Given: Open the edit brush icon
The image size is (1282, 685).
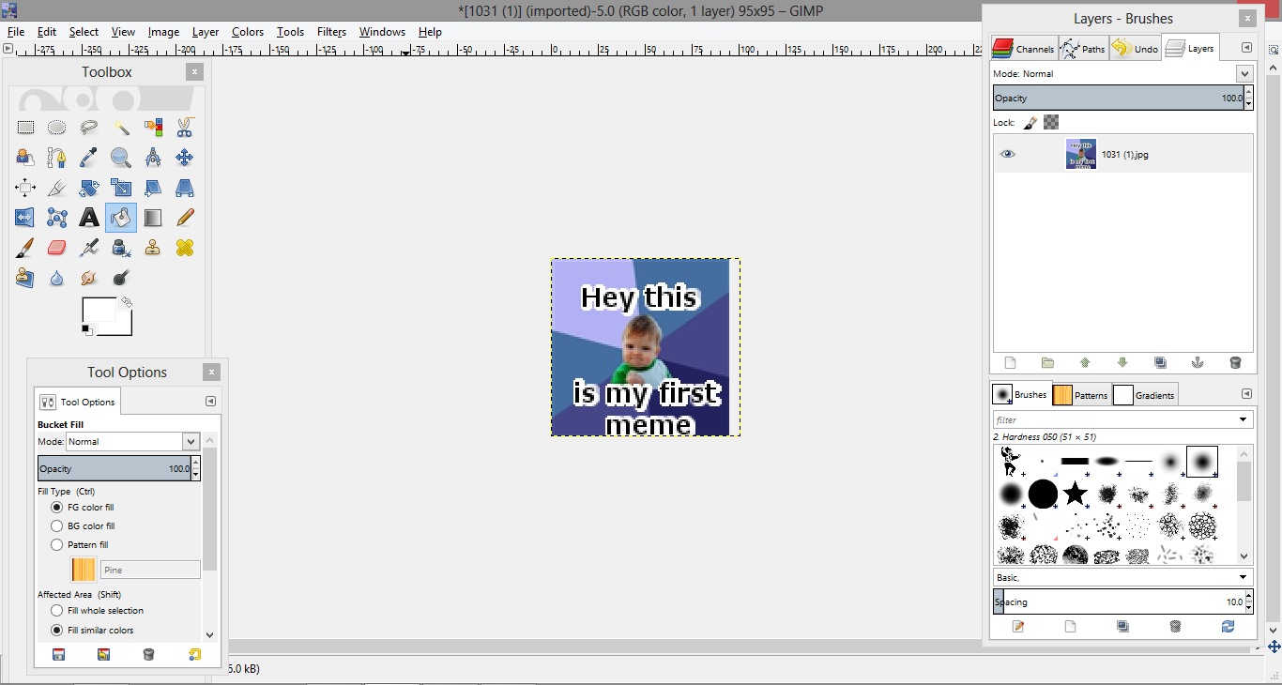Looking at the screenshot, I should 1018,627.
